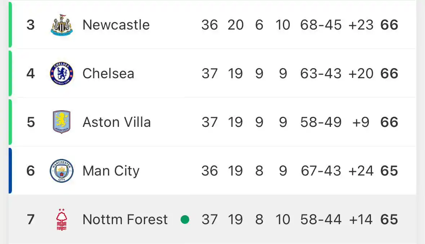Click the Chelsea club crest
Screen dimensions: 425x244
pos(62,74)
